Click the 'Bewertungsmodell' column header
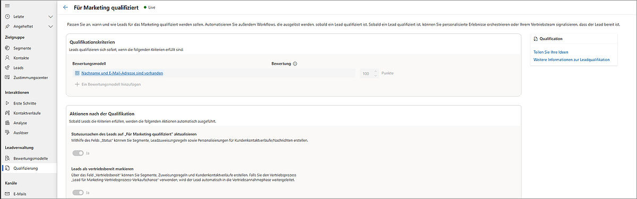This screenshot has height=199, width=637. click(x=89, y=64)
